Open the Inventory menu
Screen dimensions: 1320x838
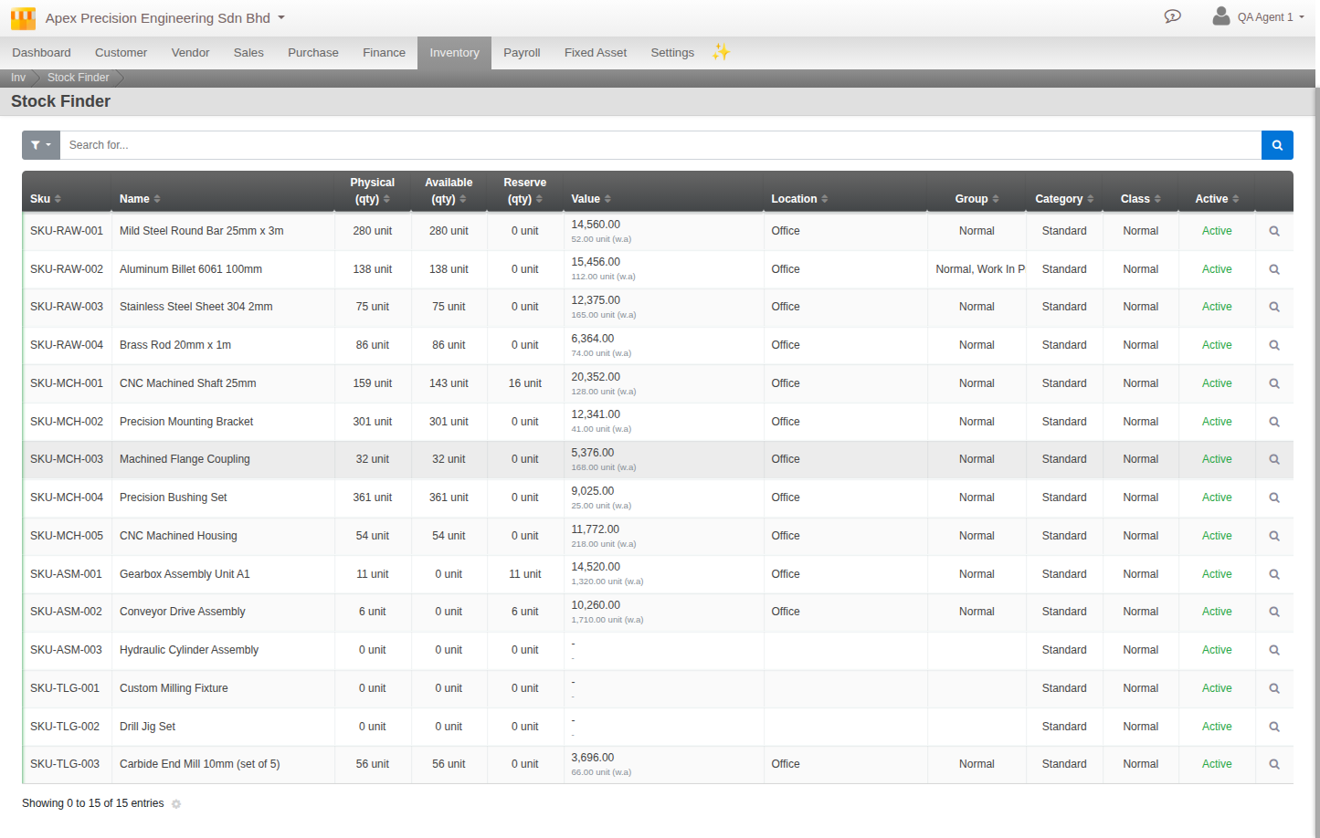pos(454,53)
